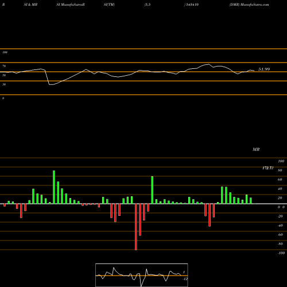Screen dimensions: 287x287
Task: Click the header text 543410
Action: point(192,5)
